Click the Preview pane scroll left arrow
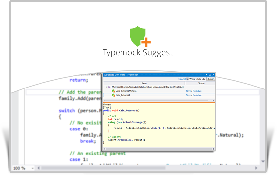The height and width of the screenshot is (175, 277). 105,149
